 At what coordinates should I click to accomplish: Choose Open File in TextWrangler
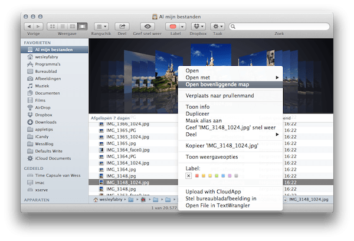click(231, 206)
